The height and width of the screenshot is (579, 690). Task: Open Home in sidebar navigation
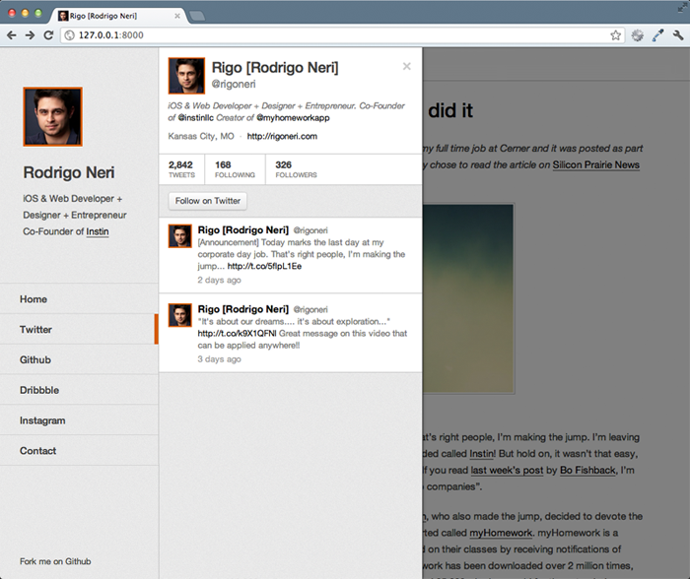[x=79, y=299]
